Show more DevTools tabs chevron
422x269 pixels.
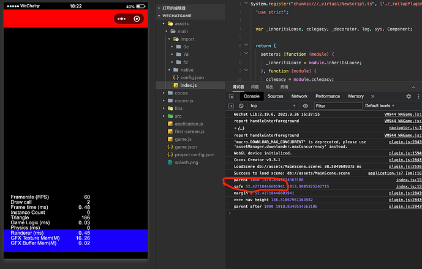[372, 96]
